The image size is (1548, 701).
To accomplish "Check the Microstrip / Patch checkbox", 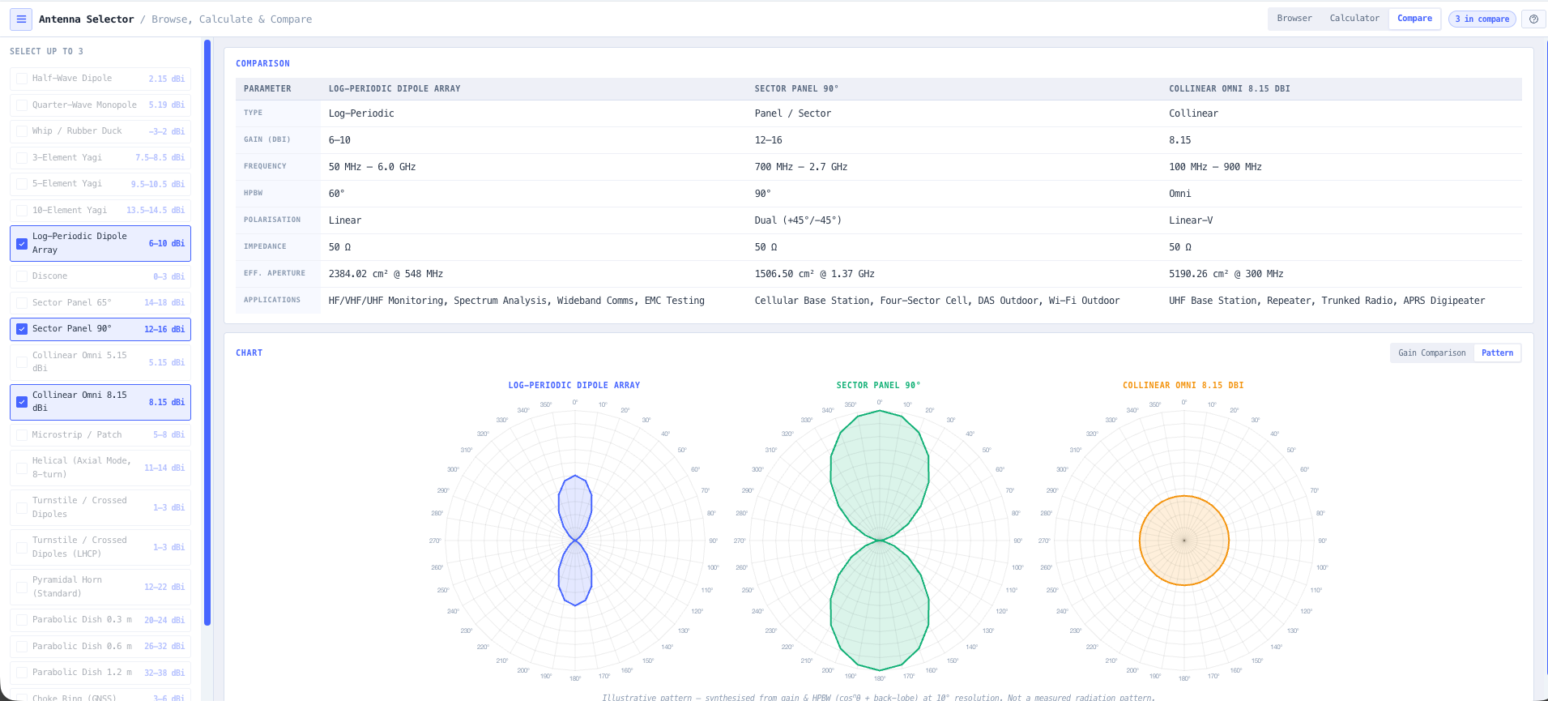I will point(22,435).
